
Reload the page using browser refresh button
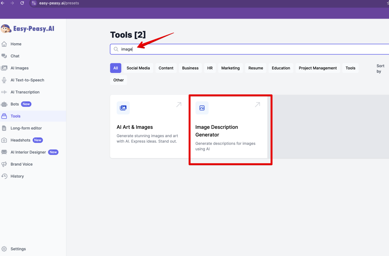point(22,3)
